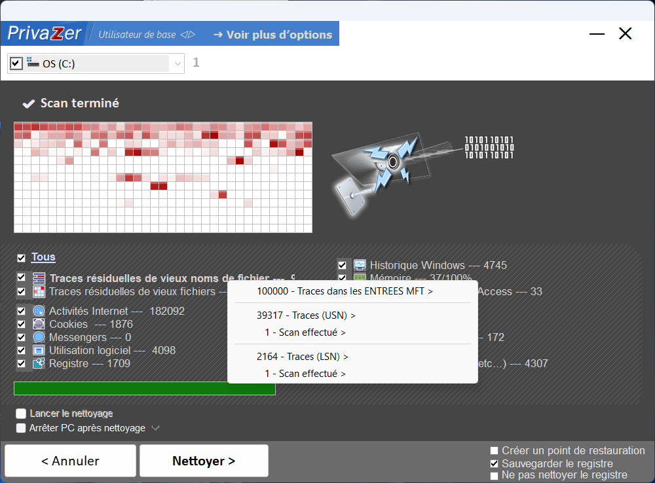Choose the 39317 - Traces (USN) entry
The height and width of the screenshot is (483, 655).
pyautogui.click(x=306, y=315)
